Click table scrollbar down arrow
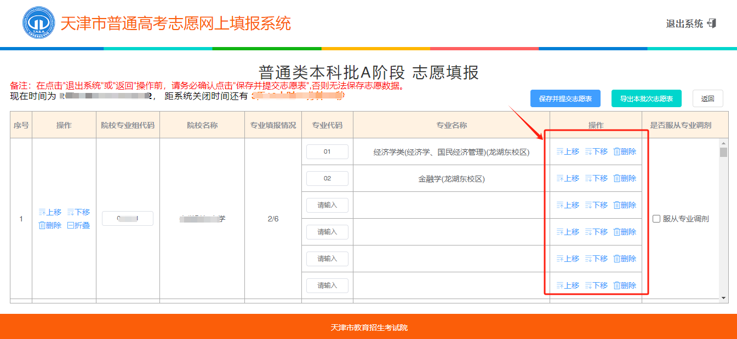 (x=723, y=298)
